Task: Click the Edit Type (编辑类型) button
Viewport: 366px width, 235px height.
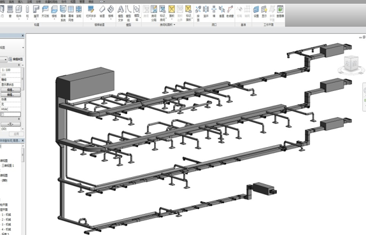Action: click(16, 59)
